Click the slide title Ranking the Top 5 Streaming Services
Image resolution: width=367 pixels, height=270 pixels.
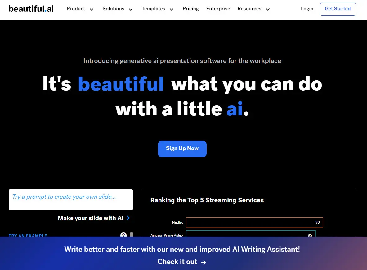tap(207, 200)
